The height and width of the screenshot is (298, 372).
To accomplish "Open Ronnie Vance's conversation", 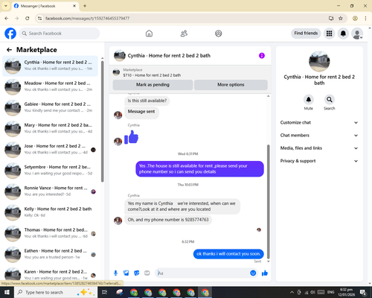I will (x=50, y=191).
